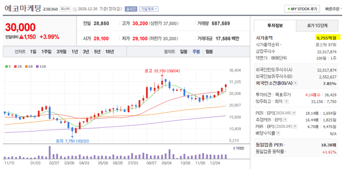Expand the 기업개요 dropdown

tap(149, 9)
